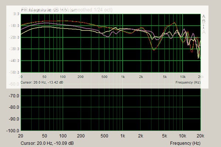Click the 500 tick on the bottom x-axis

(105, 136)
